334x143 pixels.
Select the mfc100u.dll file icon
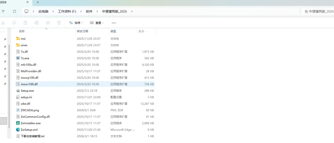coord(18,65)
